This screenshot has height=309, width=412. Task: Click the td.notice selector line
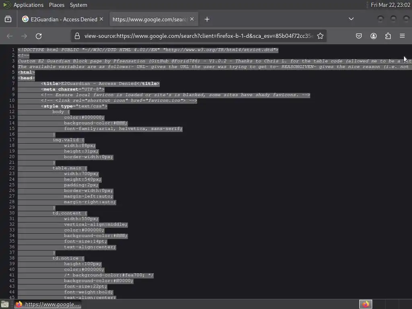[68, 258]
